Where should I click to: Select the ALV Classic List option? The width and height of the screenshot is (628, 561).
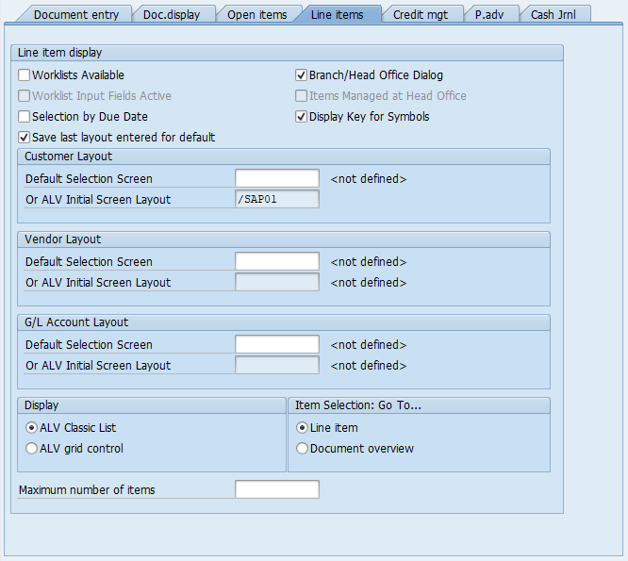(31, 428)
